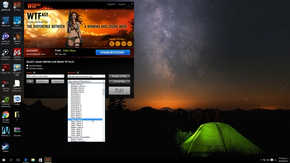The image size is (290, 163).
Task: Click the info icon beside Network label
Action: click(78, 72)
